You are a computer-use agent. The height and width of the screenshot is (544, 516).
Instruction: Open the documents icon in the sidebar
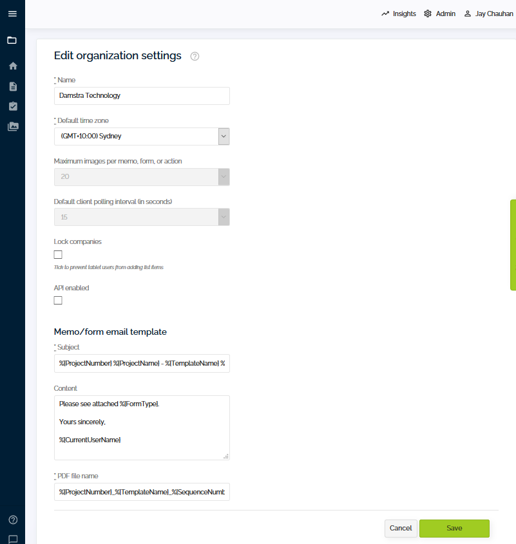(13, 86)
